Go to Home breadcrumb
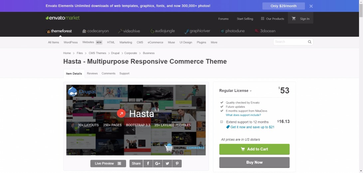This screenshot has height=173, width=363. [67, 53]
